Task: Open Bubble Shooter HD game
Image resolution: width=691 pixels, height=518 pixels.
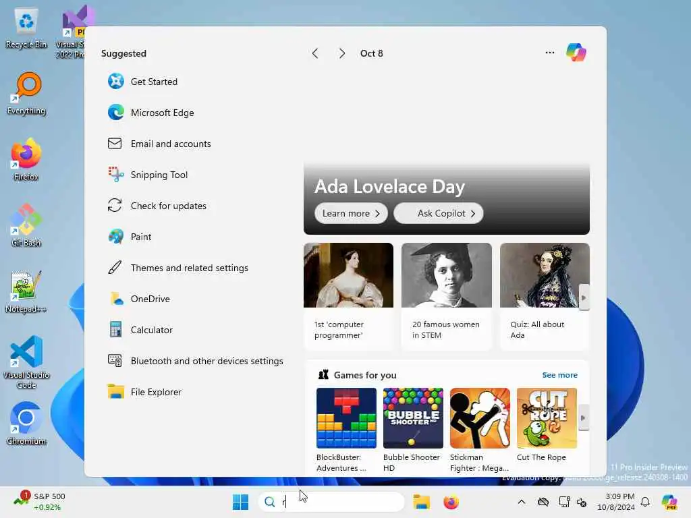Action: (x=413, y=430)
